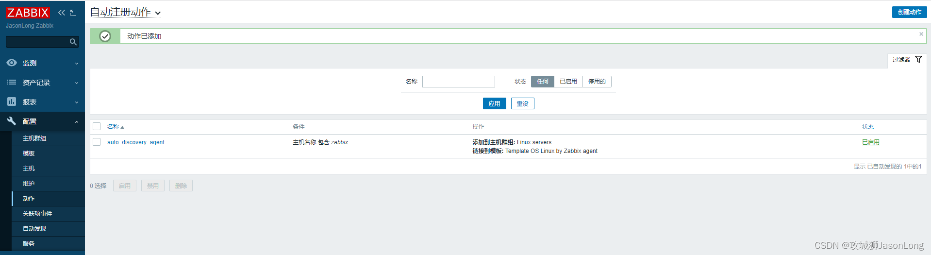
Task: Click the 报表 menu label
Action: click(x=30, y=102)
